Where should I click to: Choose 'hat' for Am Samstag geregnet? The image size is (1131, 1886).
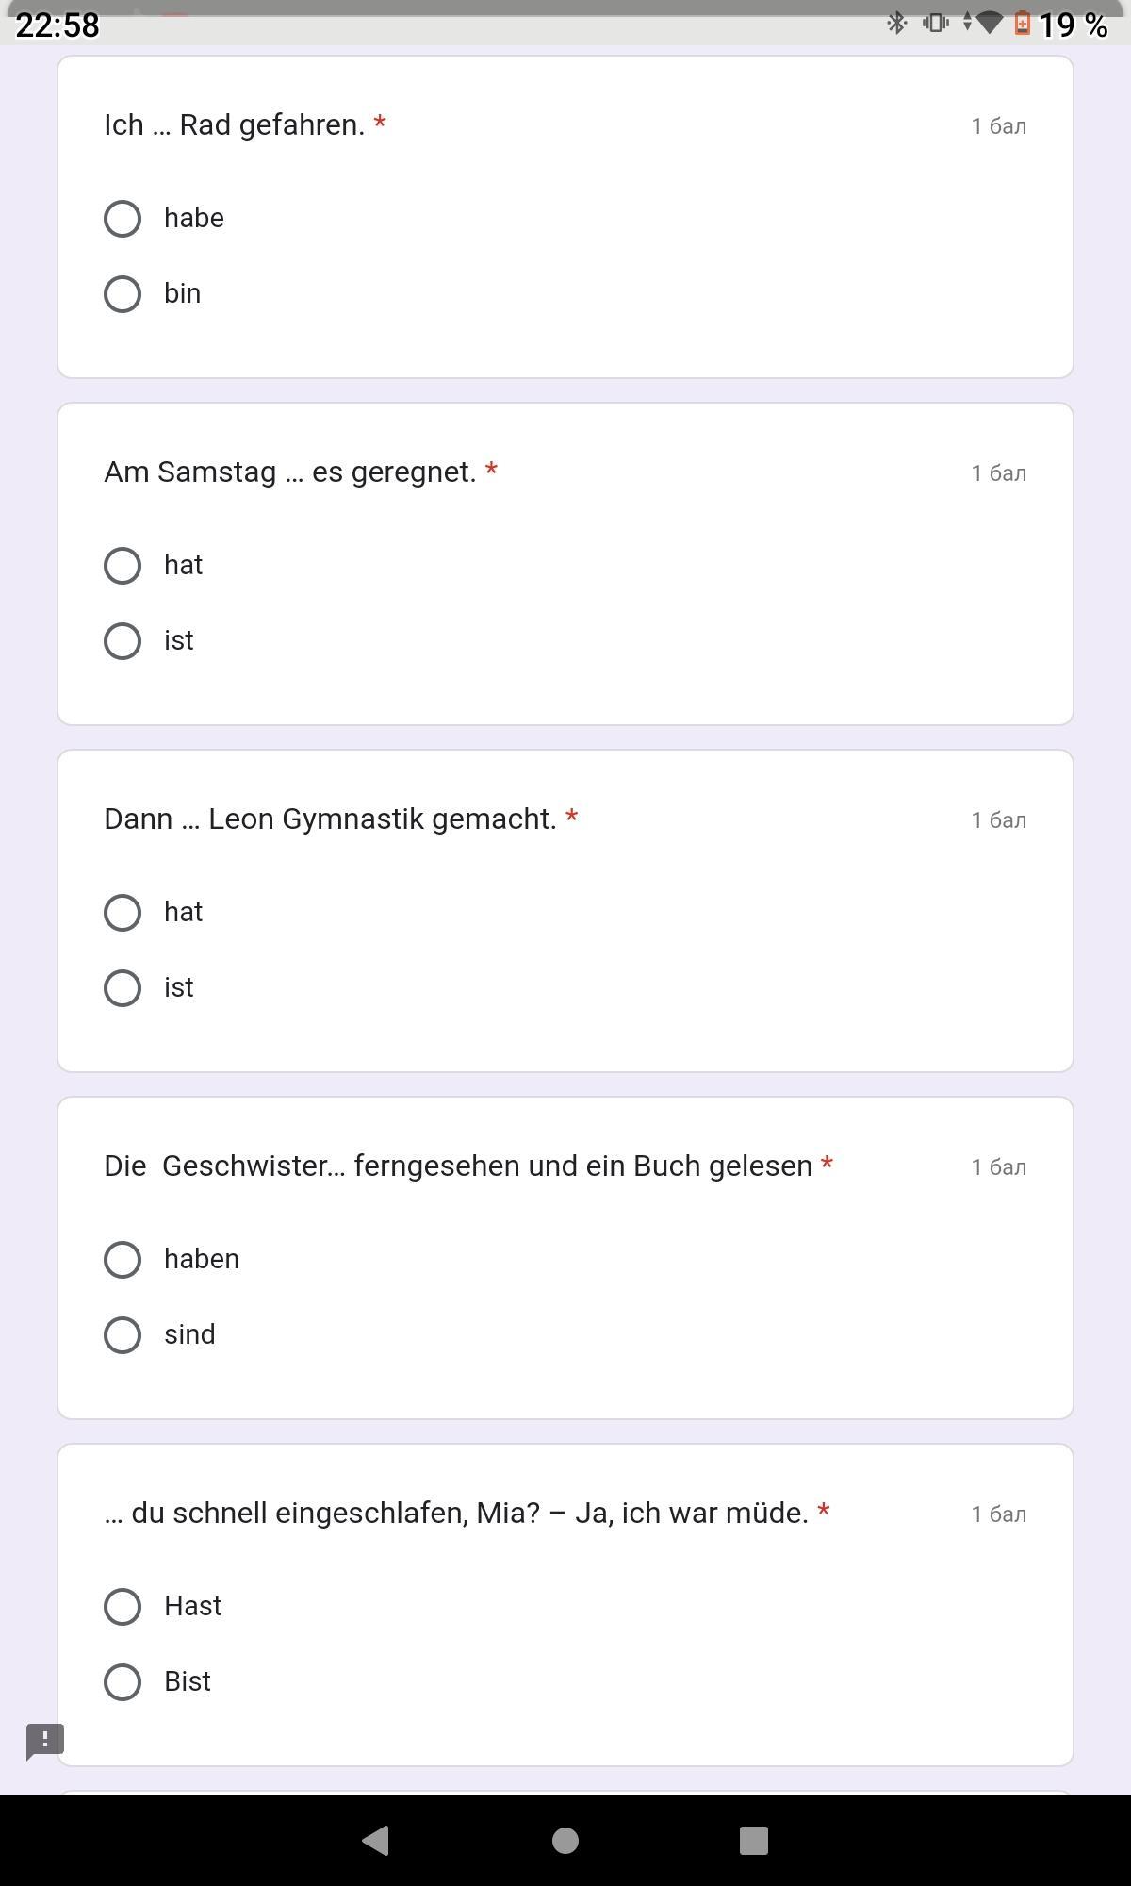(x=123, y=566)
